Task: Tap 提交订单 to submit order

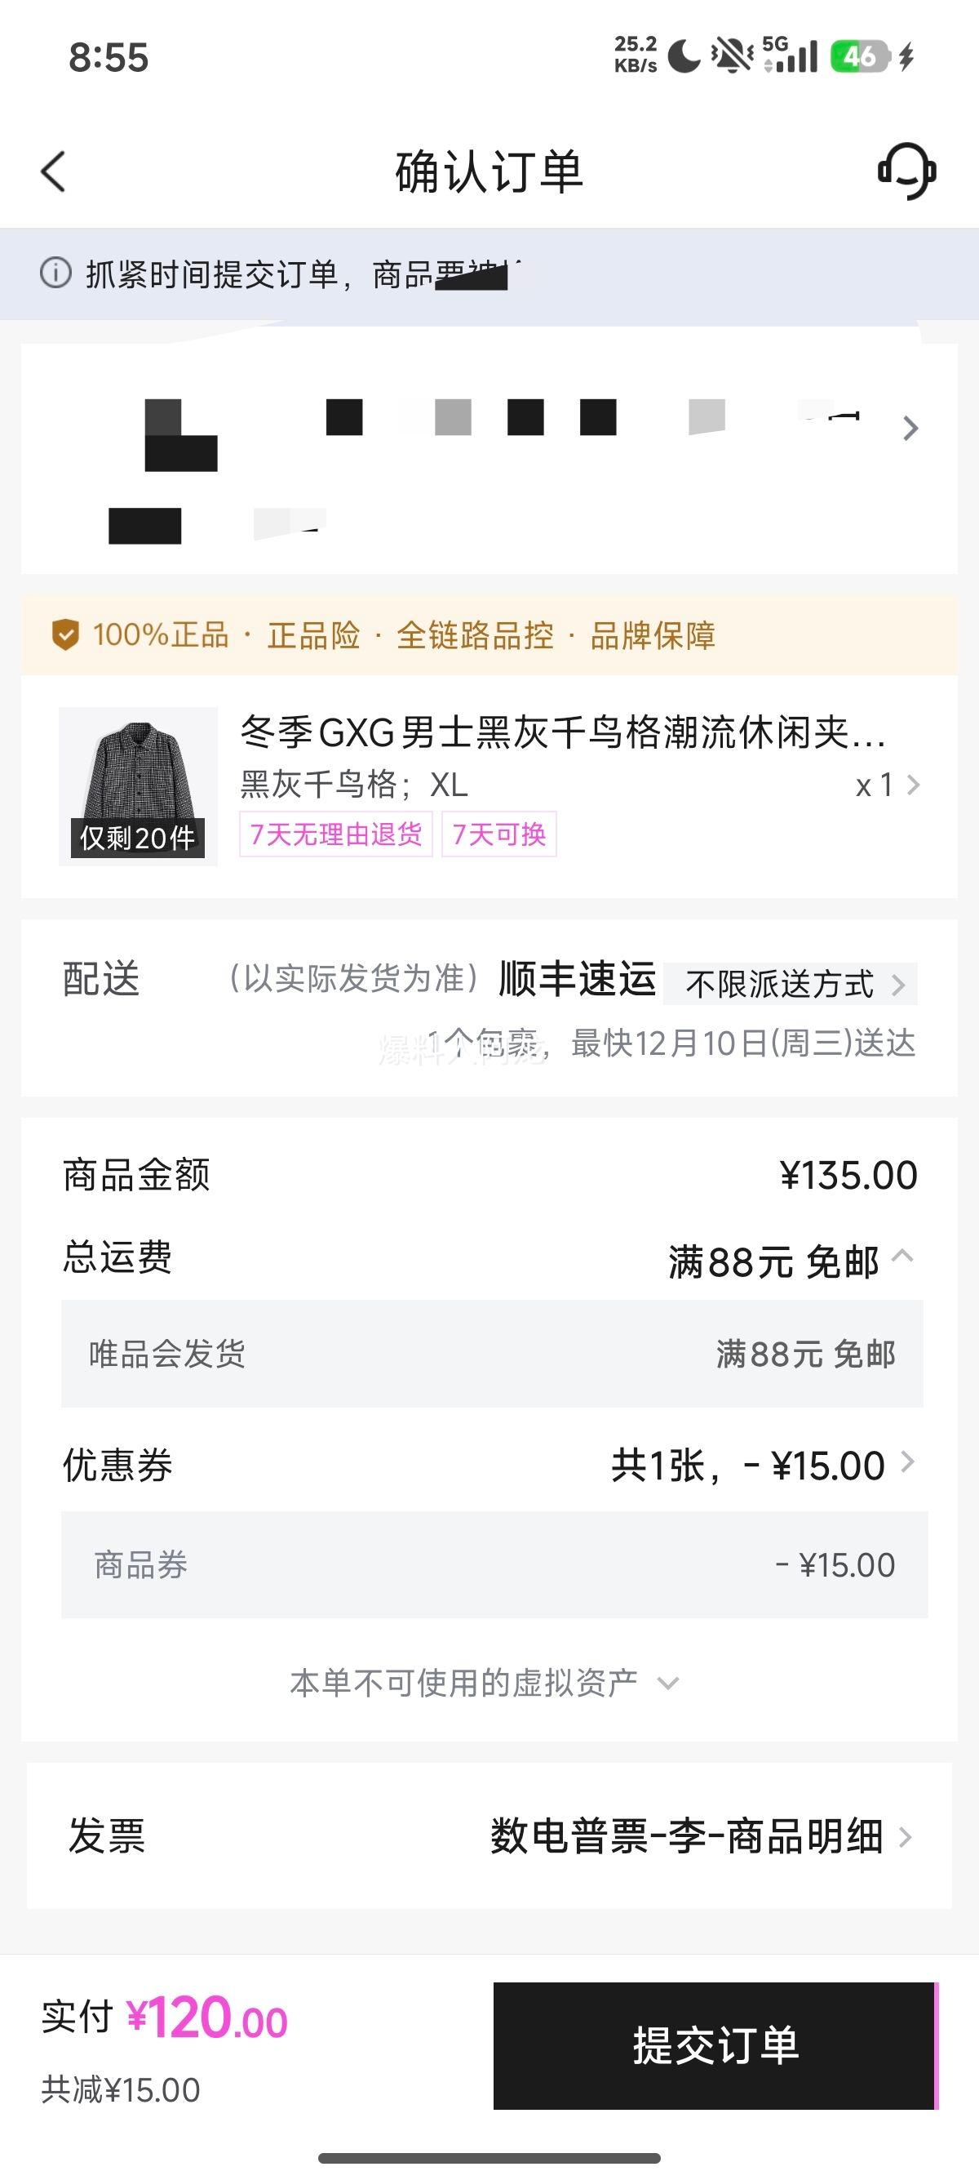Action: coord(715,2044)
